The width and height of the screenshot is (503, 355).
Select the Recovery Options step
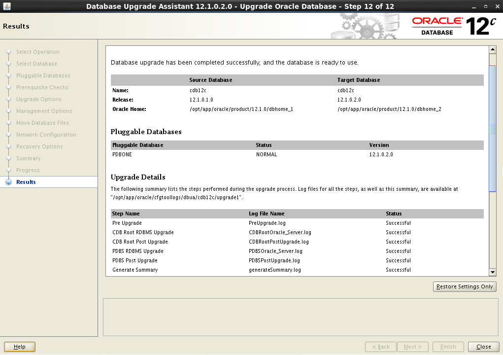[39, 146]
